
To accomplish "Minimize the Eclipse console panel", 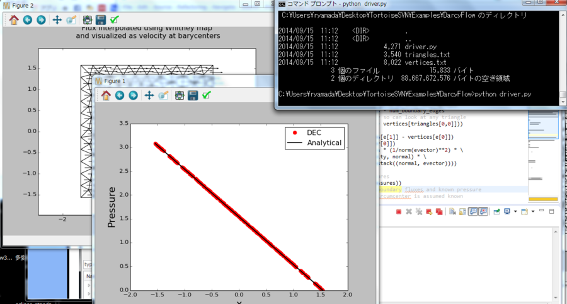I will point(541,211).
